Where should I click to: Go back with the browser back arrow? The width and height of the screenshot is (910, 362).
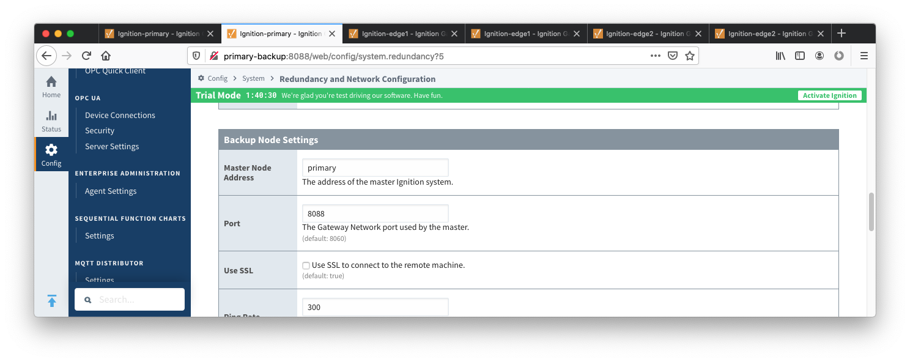coord(46,56)
